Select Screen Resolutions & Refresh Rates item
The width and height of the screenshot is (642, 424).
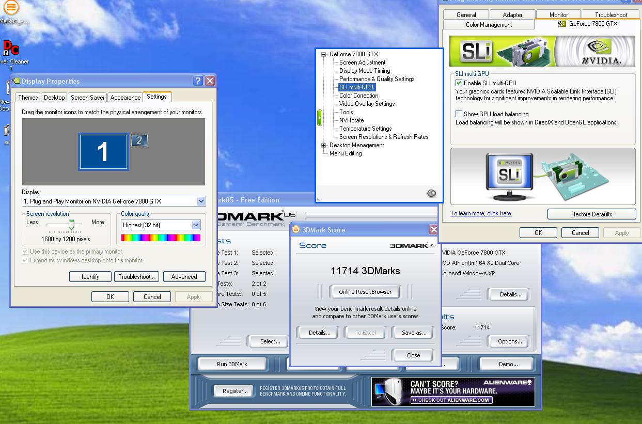click(x=384, y=137)
